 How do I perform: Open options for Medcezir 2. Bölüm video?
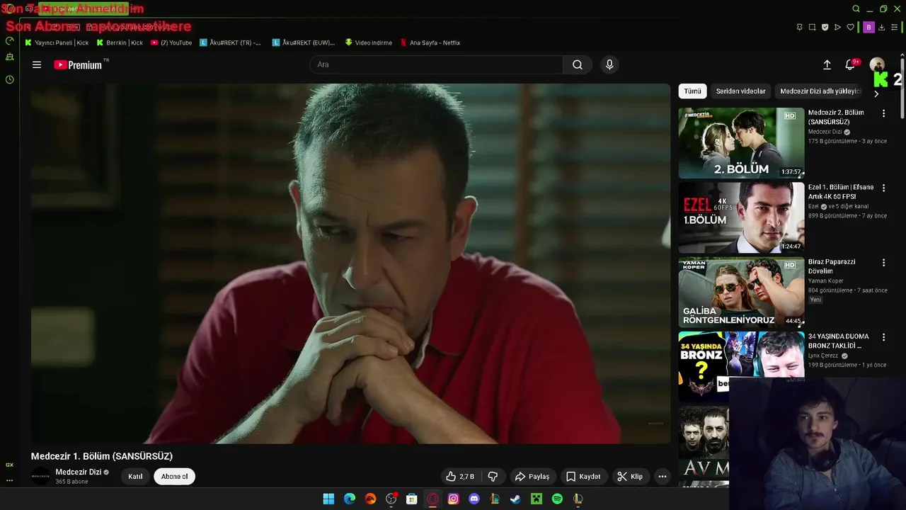[883, 113]
